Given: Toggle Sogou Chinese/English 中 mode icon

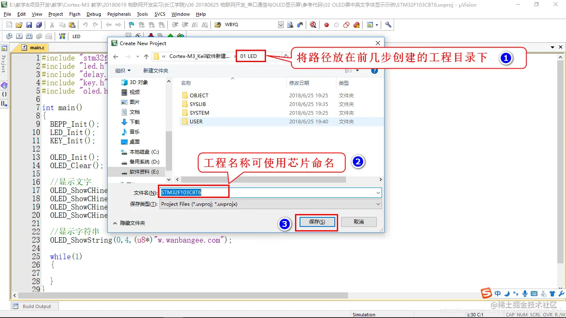Looking at the screenshot, I should (498, 294).
